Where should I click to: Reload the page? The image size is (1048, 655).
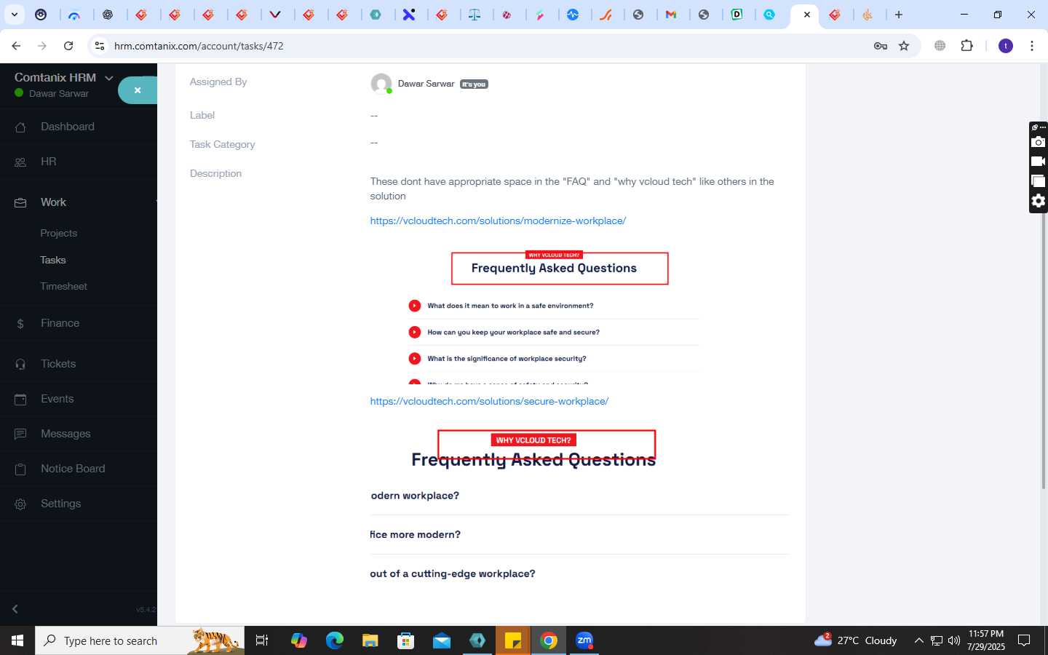tap(68, 46)
